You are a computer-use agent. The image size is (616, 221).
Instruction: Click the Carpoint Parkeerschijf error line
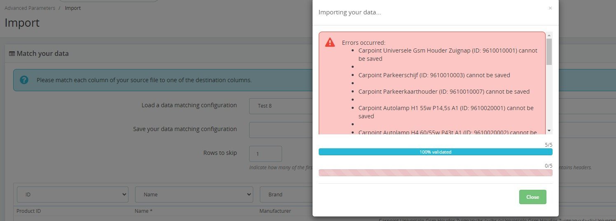click(434, 75)
